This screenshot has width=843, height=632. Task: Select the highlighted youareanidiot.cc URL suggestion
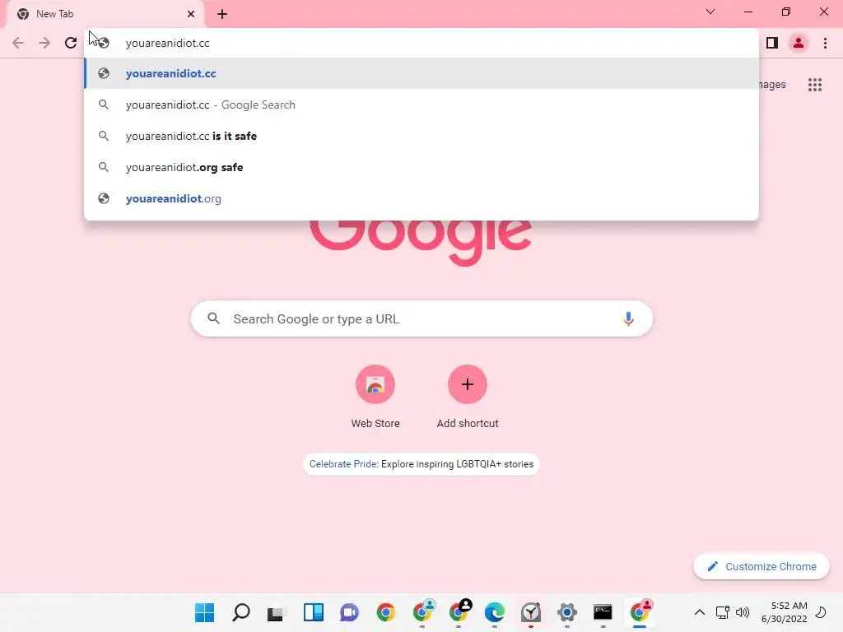[421, 73]
